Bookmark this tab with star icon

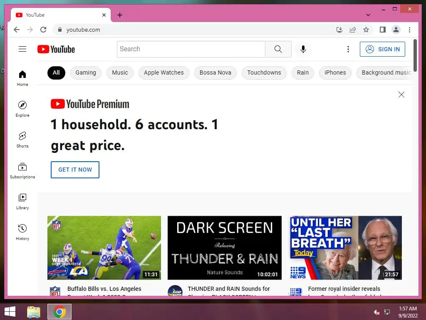point(366,30)
